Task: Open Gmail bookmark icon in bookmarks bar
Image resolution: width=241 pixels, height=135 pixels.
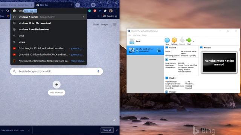Action: [8, 16]
